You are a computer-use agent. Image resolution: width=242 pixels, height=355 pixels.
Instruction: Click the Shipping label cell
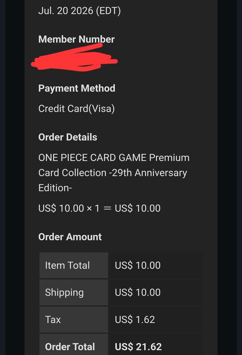point(74,292)
